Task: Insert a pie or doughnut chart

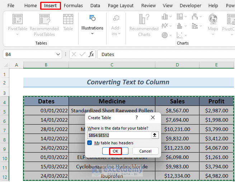Action: [x=165, y=35]
